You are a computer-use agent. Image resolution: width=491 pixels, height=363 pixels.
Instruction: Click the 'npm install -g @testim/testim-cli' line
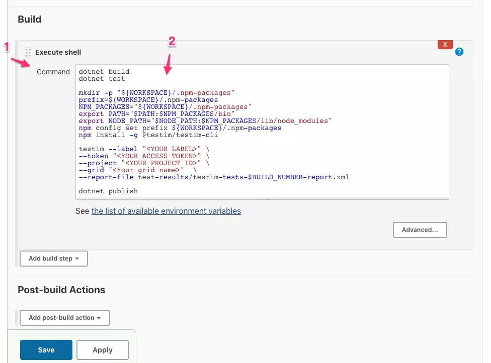pyautogui.click(x=148, y=135)
